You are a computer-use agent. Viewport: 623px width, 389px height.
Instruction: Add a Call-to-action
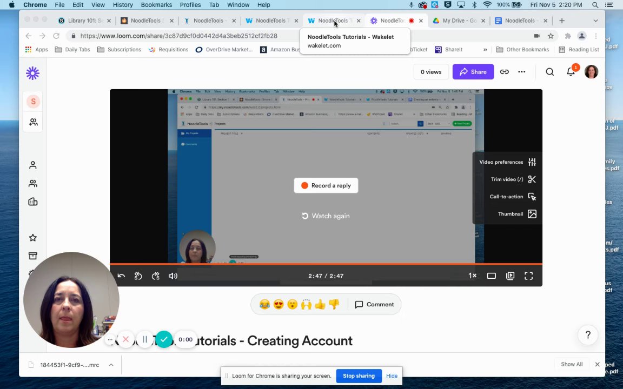(x=513, y=197)
